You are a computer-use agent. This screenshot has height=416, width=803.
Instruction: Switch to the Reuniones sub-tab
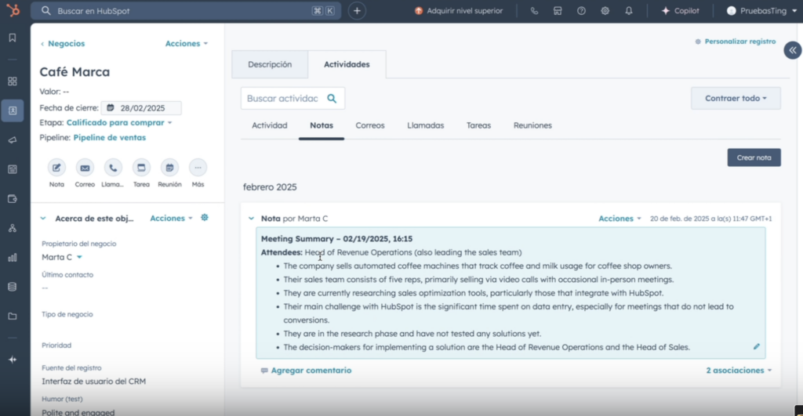click(532, 125)
